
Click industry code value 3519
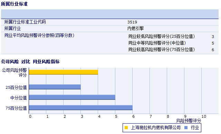pyautogui.click(x=132, y=22)
